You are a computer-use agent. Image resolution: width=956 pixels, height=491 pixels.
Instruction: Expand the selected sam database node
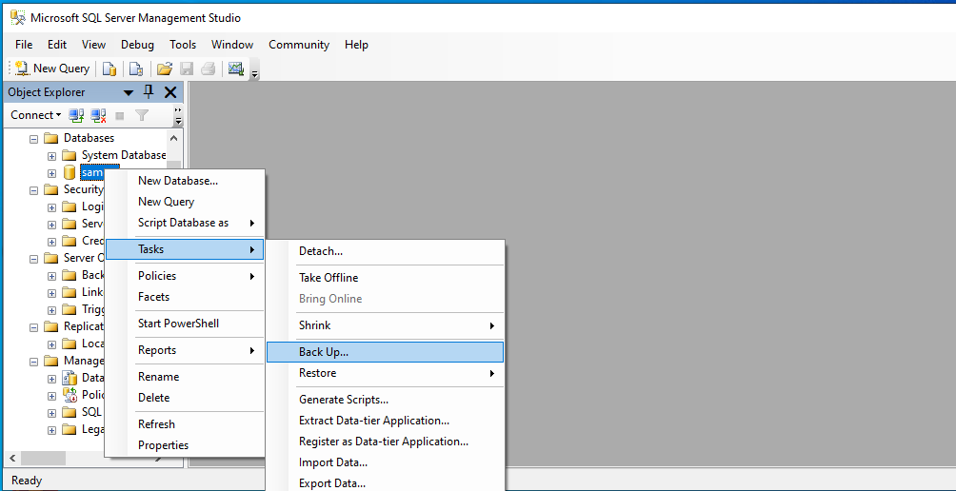pos(51,173)
